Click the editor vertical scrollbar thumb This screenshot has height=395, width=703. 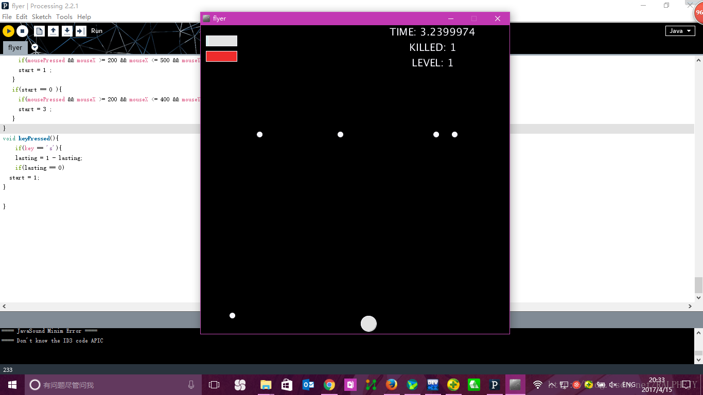click(698, 285)
